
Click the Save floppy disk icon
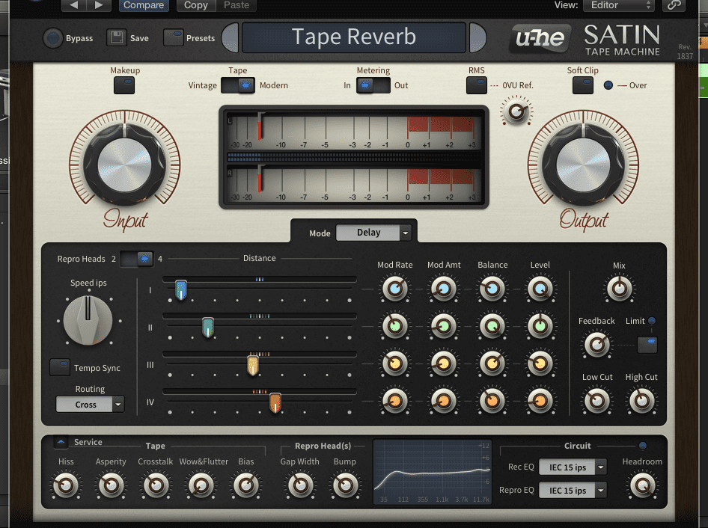coord(117,37)
